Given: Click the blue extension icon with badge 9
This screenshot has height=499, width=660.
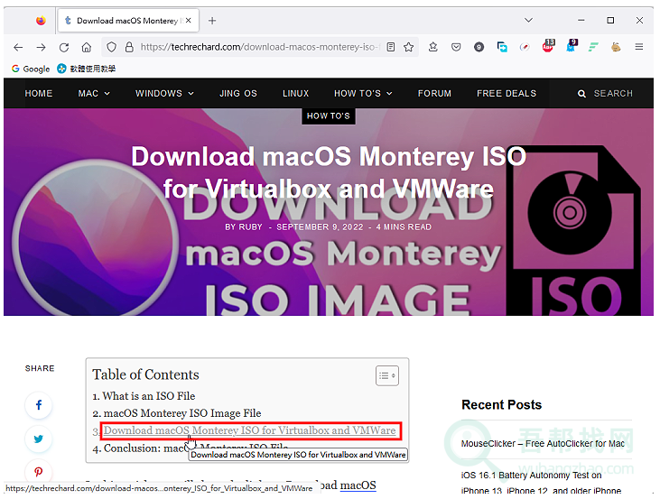Looking at the screenshot, I should coord(572,46).
